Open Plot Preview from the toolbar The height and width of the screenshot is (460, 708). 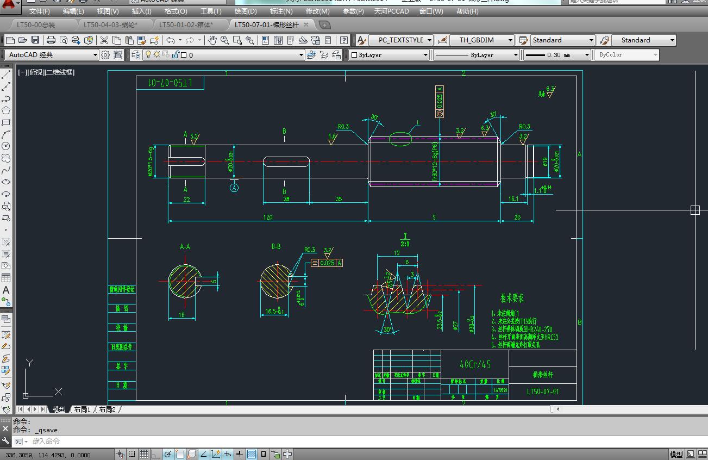pos(64,40)
